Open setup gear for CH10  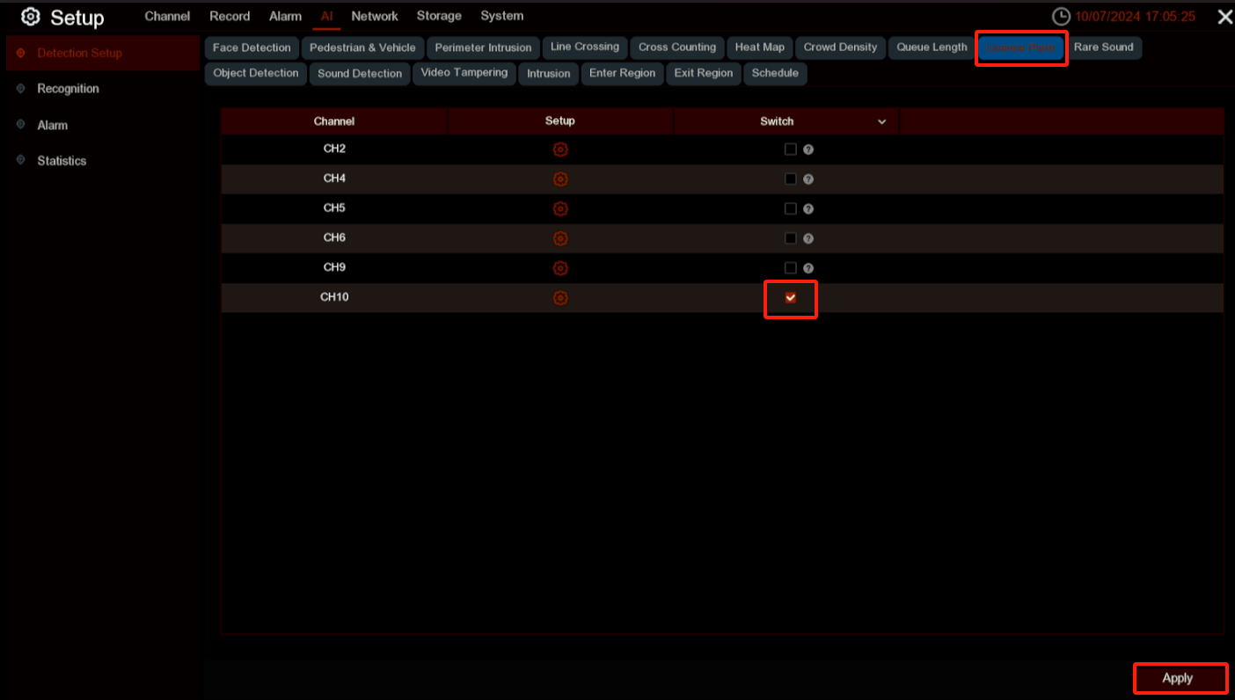560,298
